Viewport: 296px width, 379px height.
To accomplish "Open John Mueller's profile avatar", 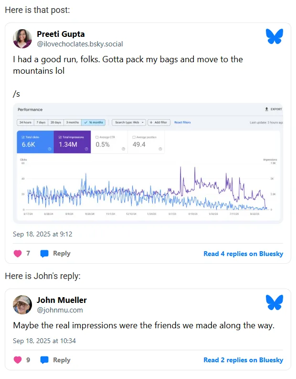I will tap(22, 304).
